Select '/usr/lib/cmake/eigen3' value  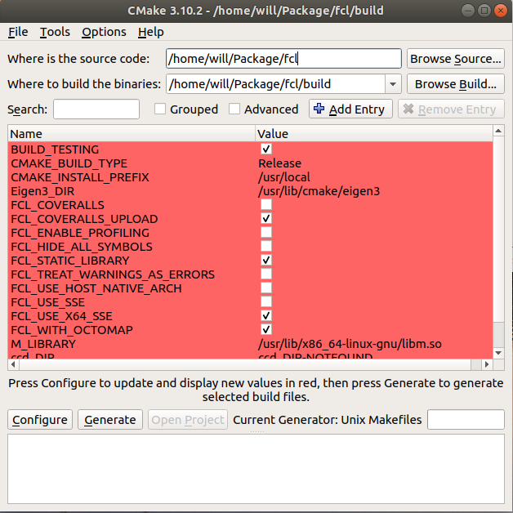click(x=319, y=191)
